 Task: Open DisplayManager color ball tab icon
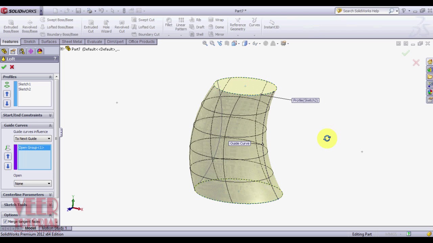(40, 51)
